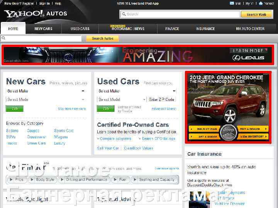This screenshot has width=278, height=208.
Task: Click into the web Search field
Action: point(180,14)
